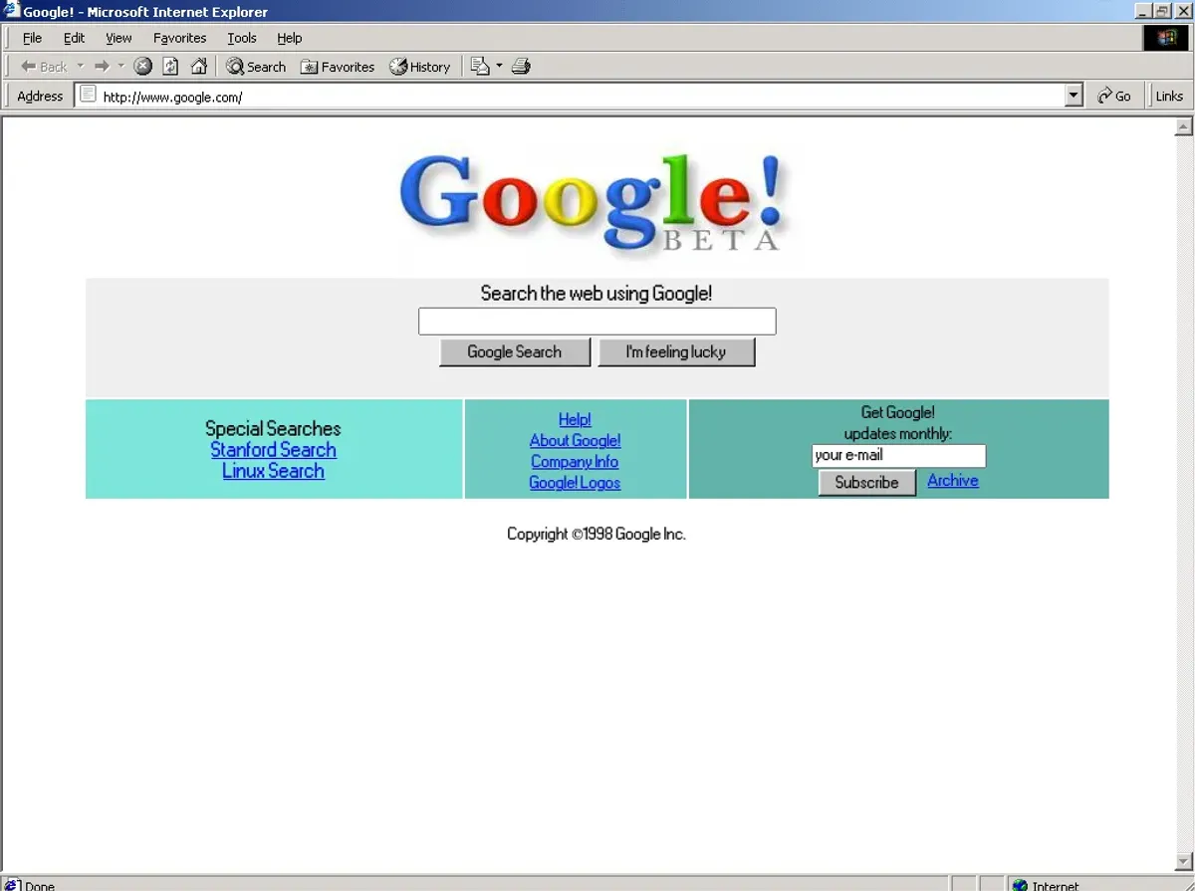Open the Google! Logos link
This screenshot has height=891, width=1195.
click(575, 483)
